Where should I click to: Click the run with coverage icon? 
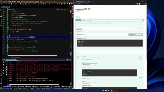coord(43,4)
